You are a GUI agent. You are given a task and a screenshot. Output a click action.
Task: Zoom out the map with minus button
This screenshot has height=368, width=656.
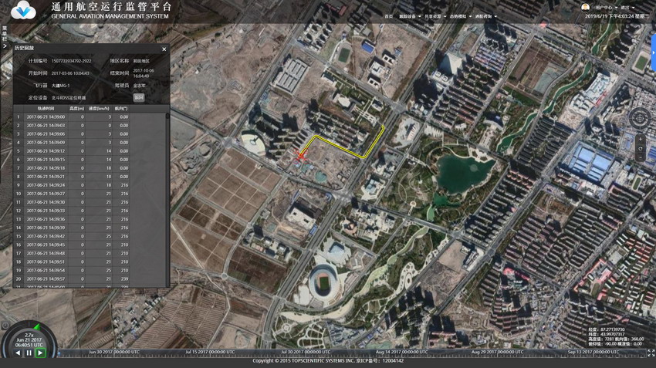640,157
